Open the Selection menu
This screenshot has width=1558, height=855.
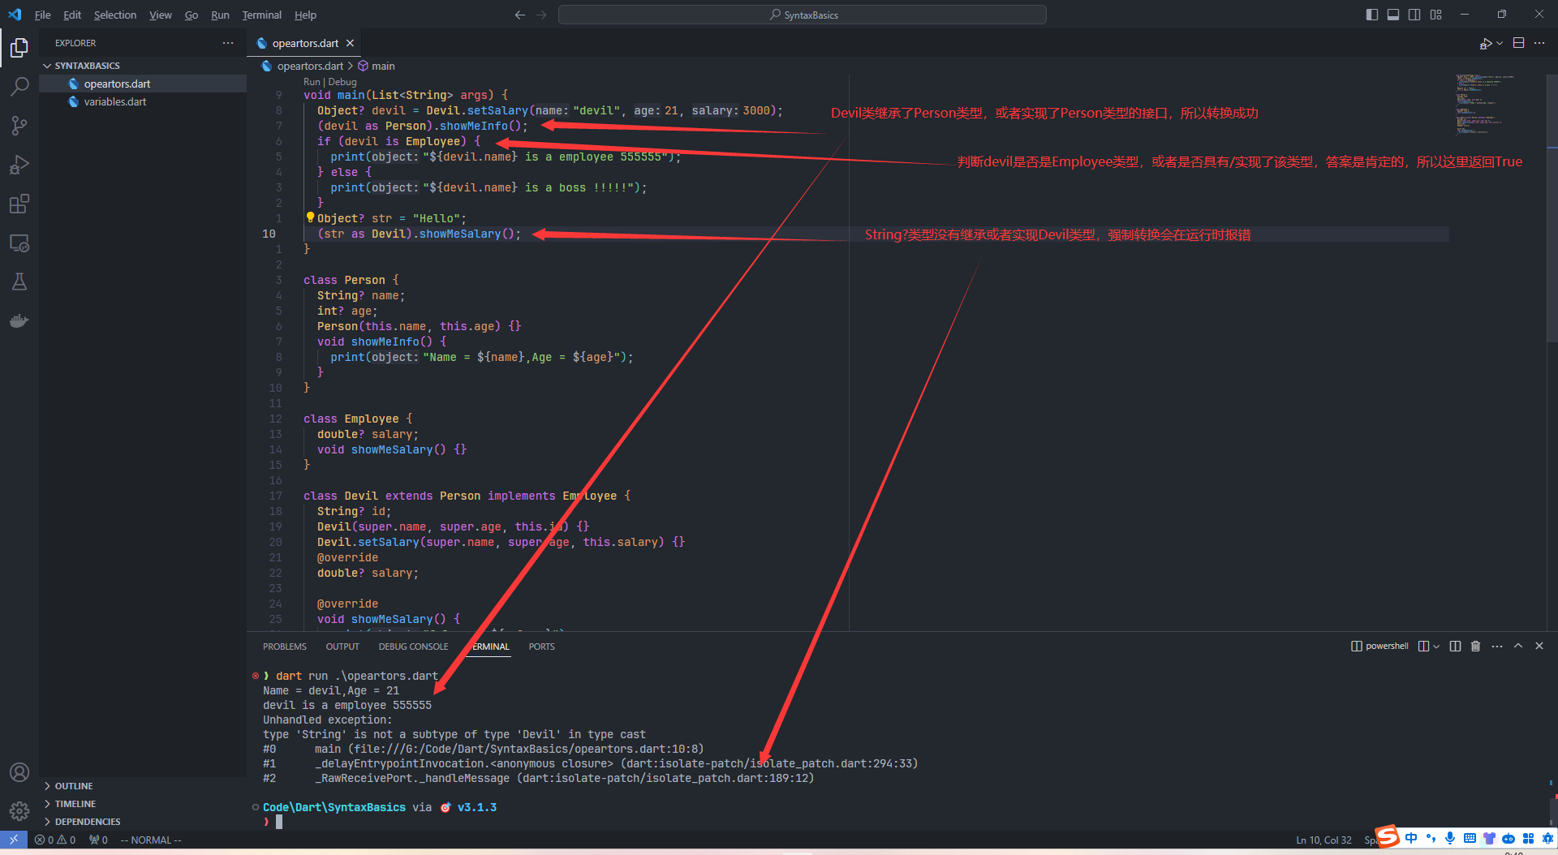115,15
